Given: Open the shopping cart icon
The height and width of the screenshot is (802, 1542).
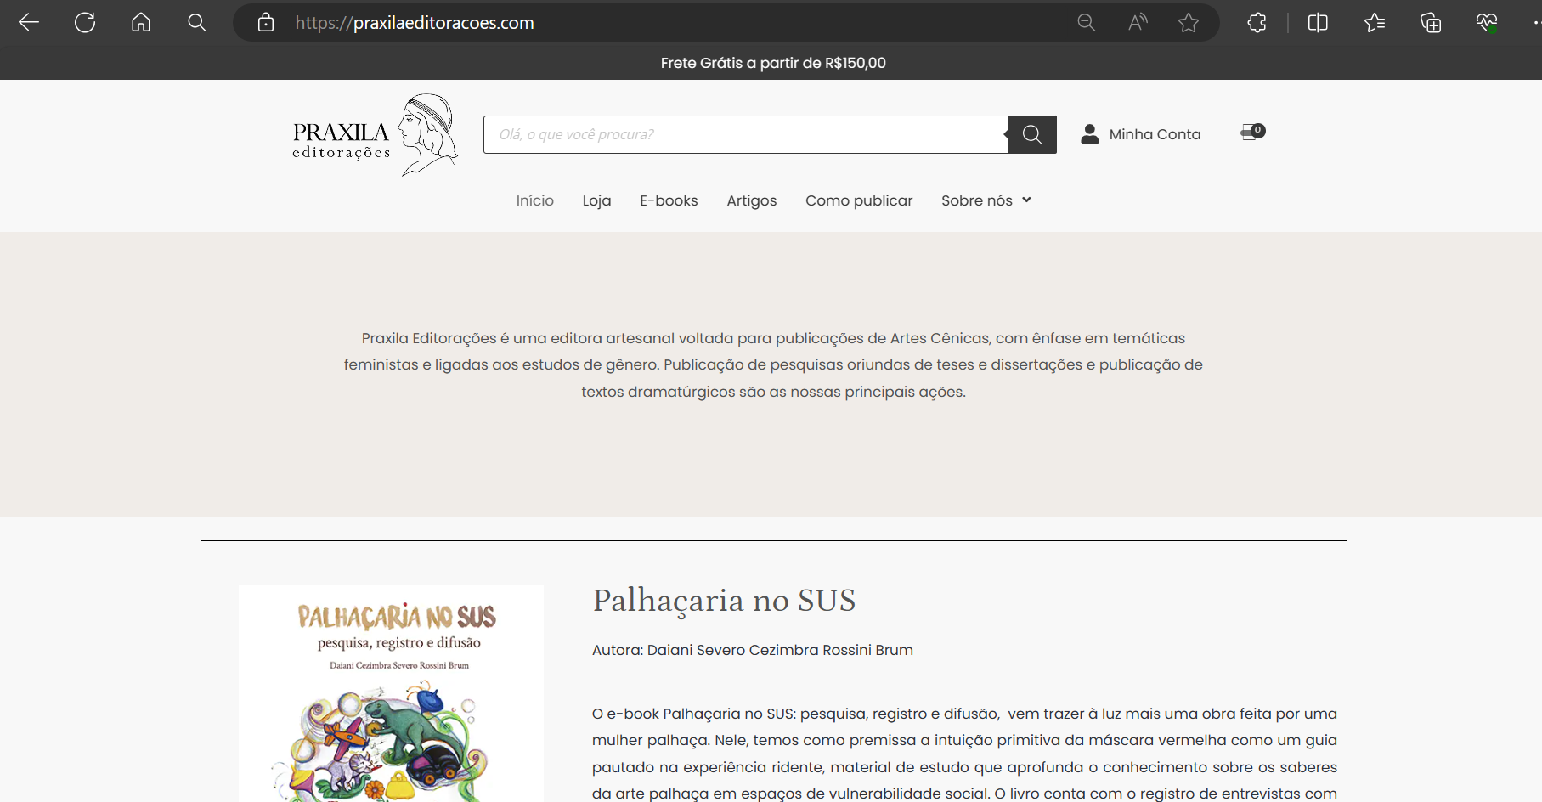Looking at the screenshot, I should 1252,132.
